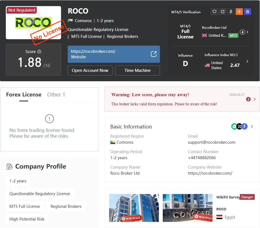Click the share icon beside the heart
Viewport: 260px width, 228px height.
tap(223, 12)
